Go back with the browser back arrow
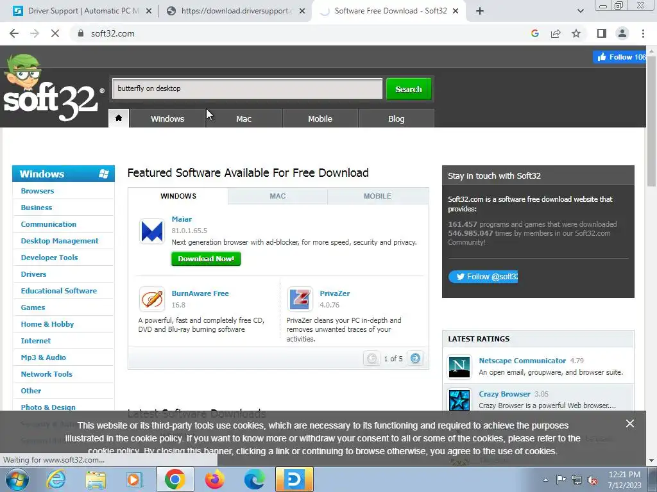Screen dimensions: 657x492 14,33
